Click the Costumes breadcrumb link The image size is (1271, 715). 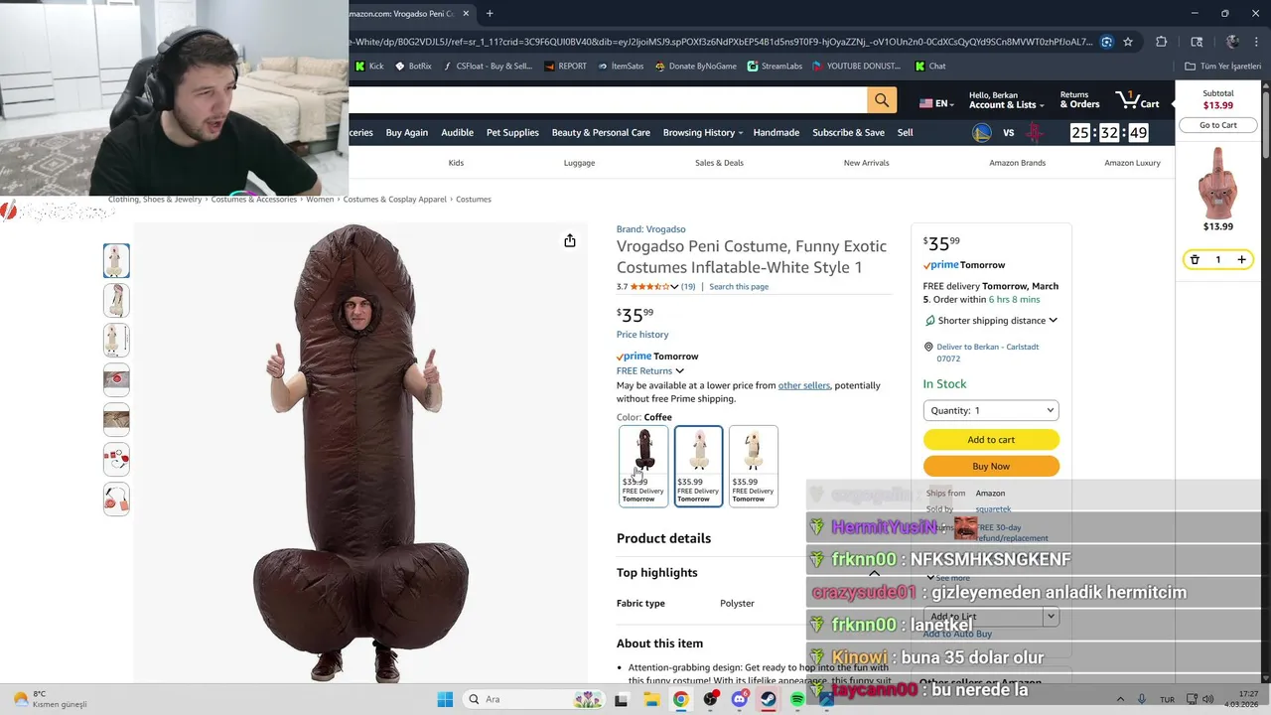(x=474, y=200)
